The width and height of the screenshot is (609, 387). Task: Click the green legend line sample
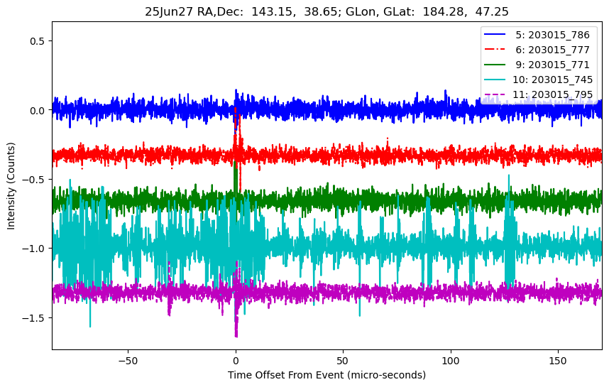coord(497,65)
